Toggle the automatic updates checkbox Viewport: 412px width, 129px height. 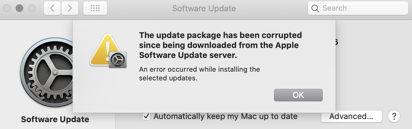[146, 117]
